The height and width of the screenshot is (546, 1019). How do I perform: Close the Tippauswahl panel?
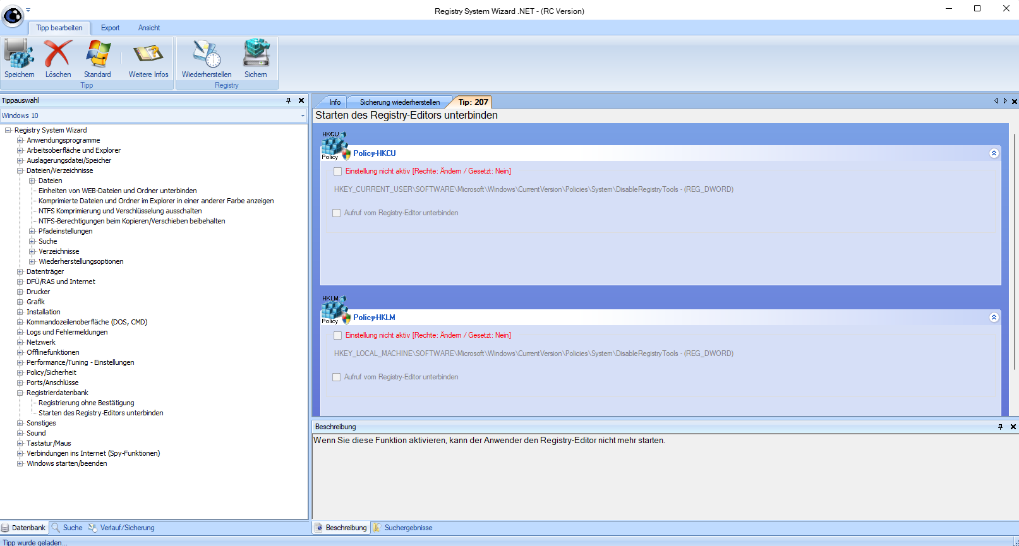(301, 100)
